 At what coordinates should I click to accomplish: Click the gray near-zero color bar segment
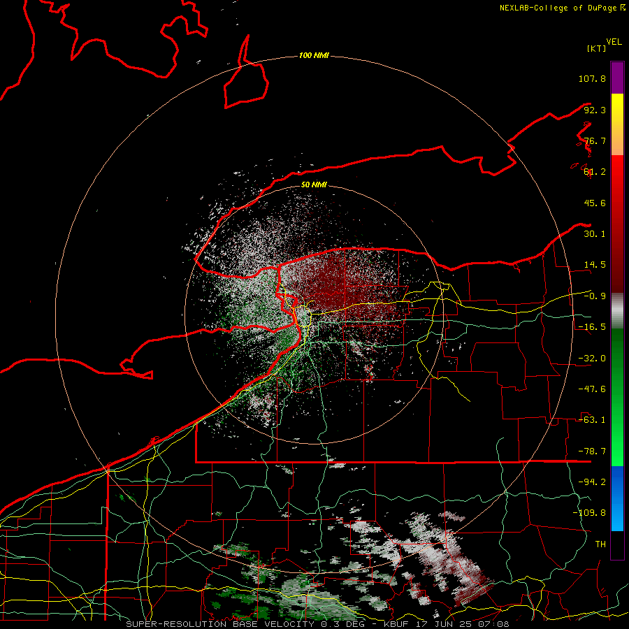(x=617, y=311)
